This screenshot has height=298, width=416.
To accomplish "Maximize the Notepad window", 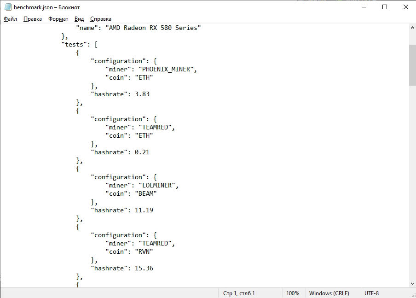I will (x=385, y=7).
